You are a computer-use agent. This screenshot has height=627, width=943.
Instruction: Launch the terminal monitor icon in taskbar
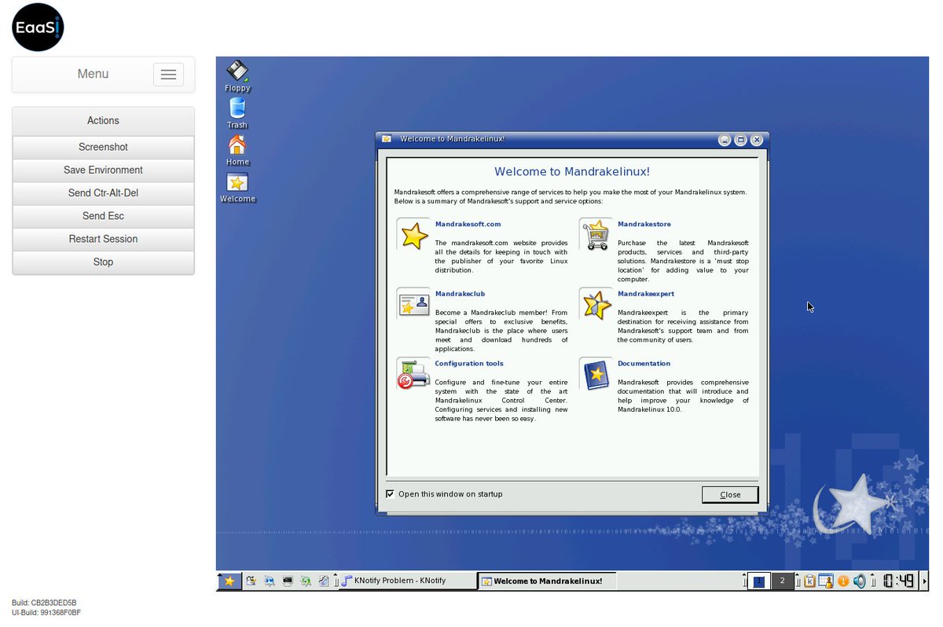coord(288,581)
